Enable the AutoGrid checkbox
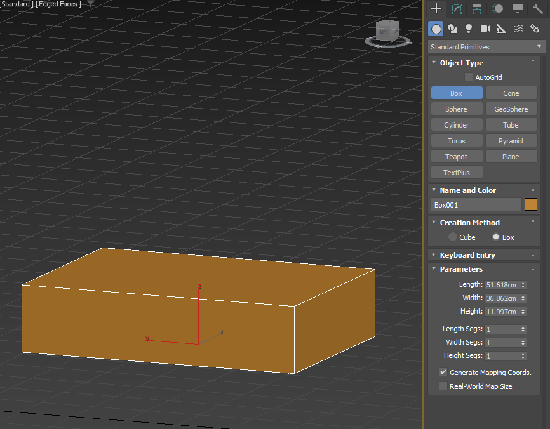550x429 pixels. (x=469, y=77)
